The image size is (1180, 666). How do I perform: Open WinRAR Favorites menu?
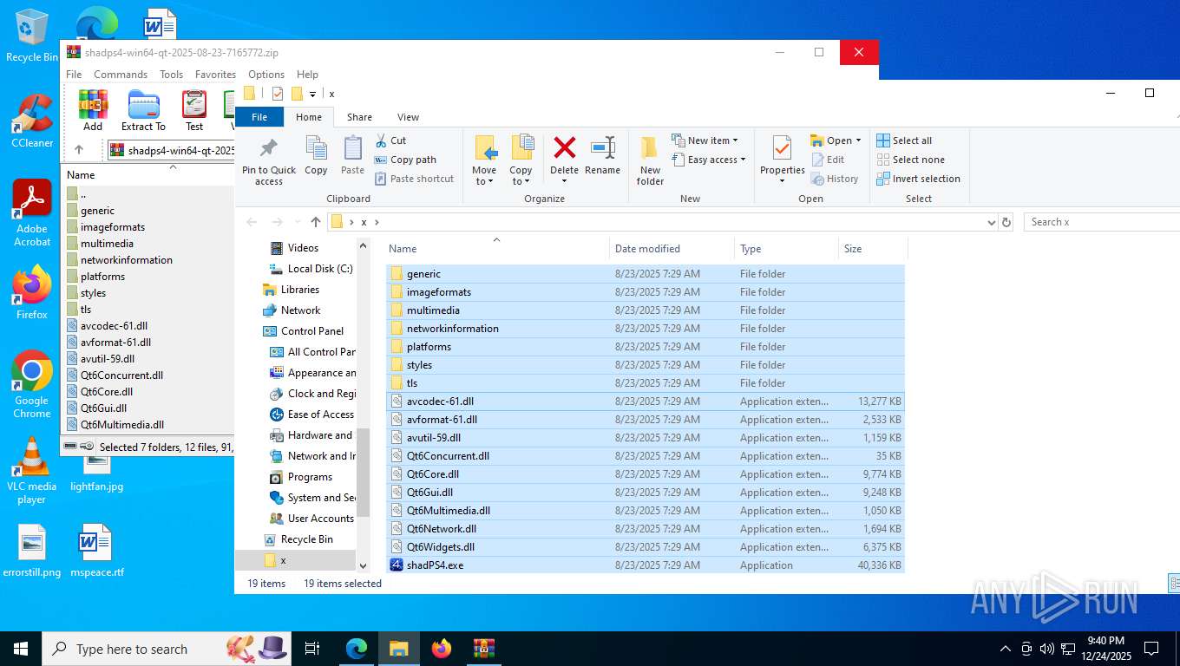click(x=215, y=75)
